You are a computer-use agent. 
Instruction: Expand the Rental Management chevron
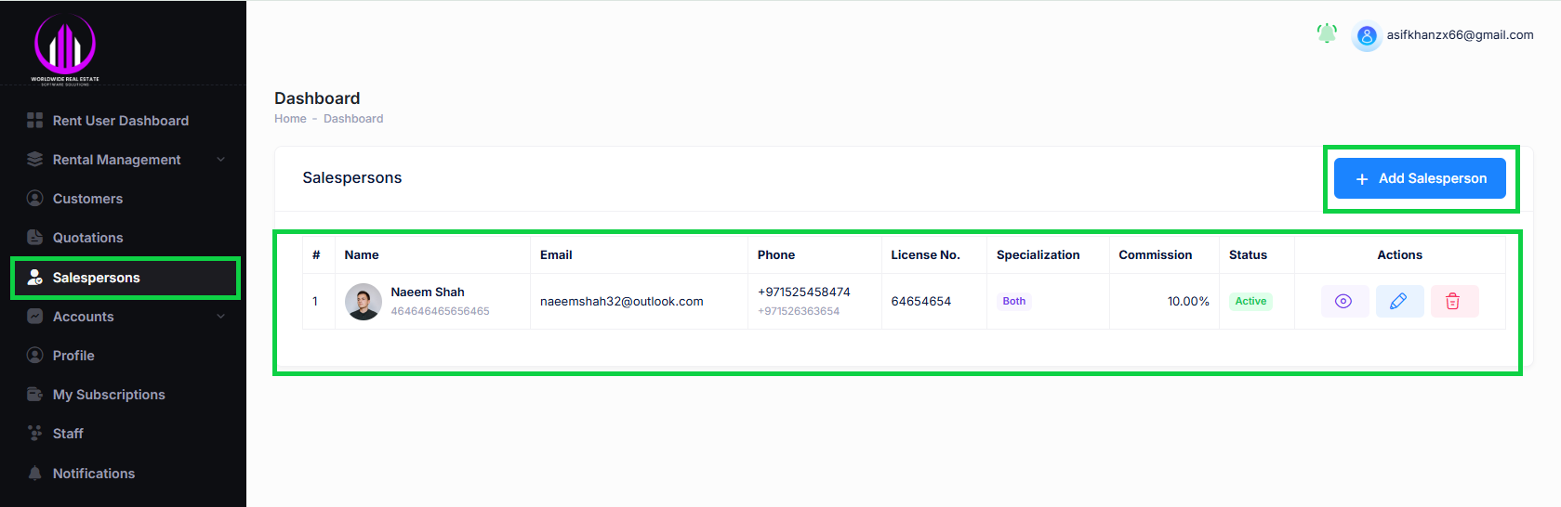(221, 160)
